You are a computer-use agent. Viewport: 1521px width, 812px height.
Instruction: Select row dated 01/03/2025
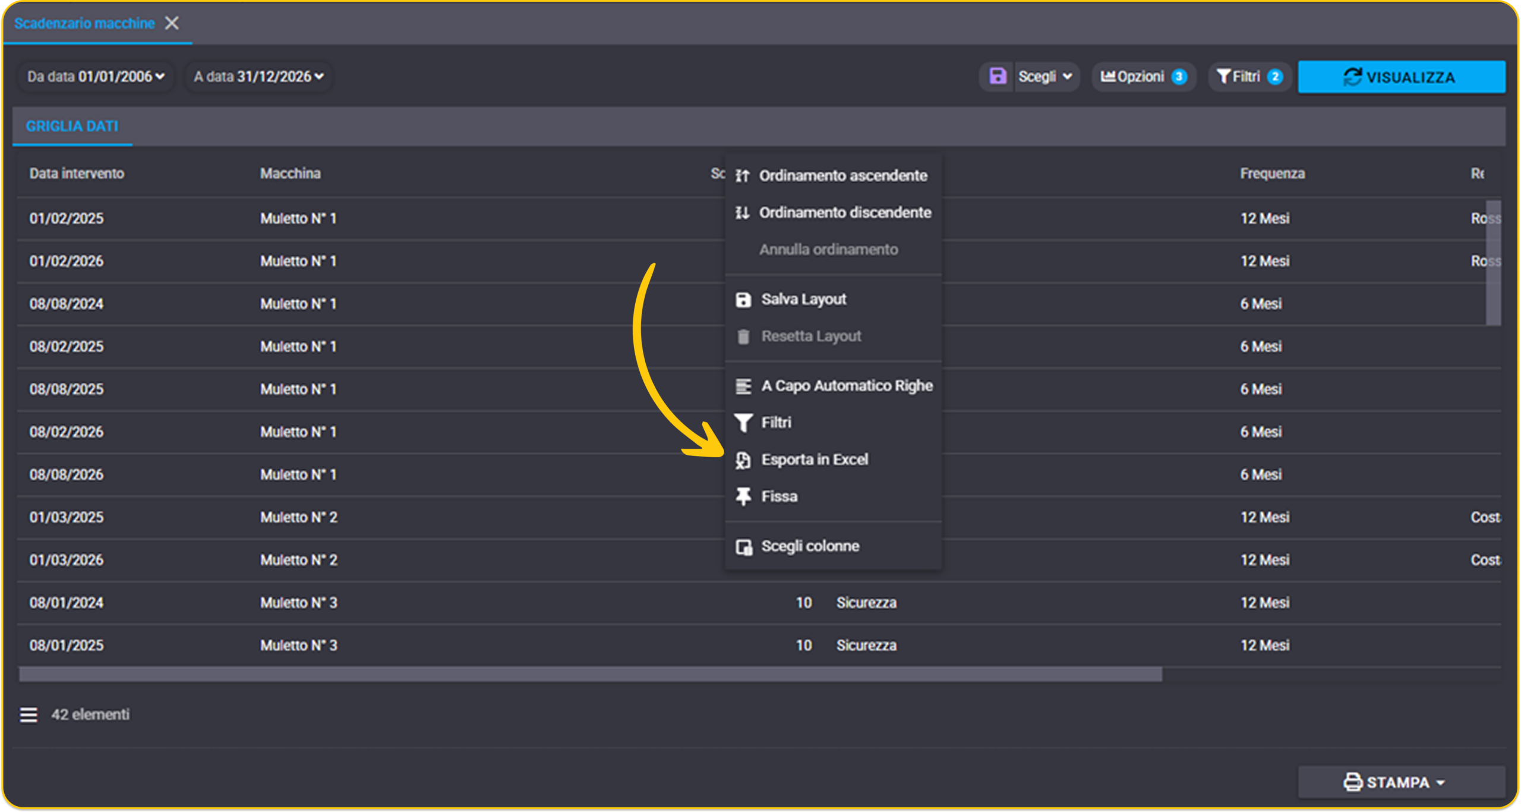759,518
